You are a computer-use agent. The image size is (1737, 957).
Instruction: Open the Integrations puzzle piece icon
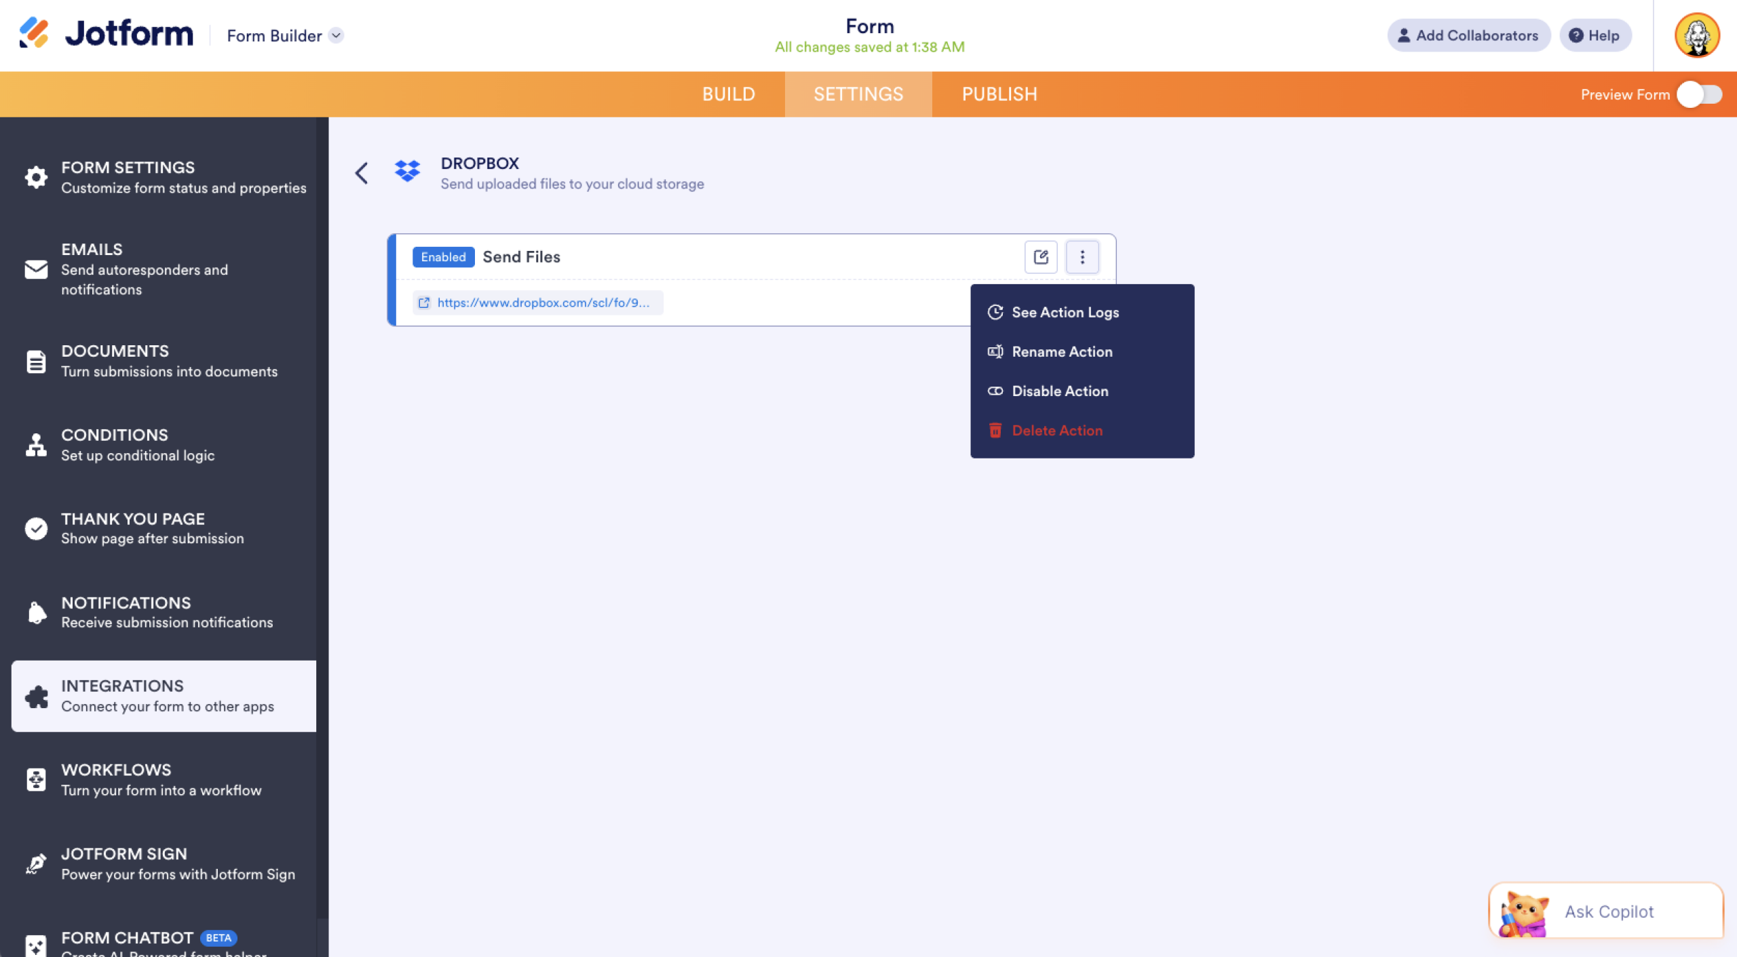(x=35, y=696)
